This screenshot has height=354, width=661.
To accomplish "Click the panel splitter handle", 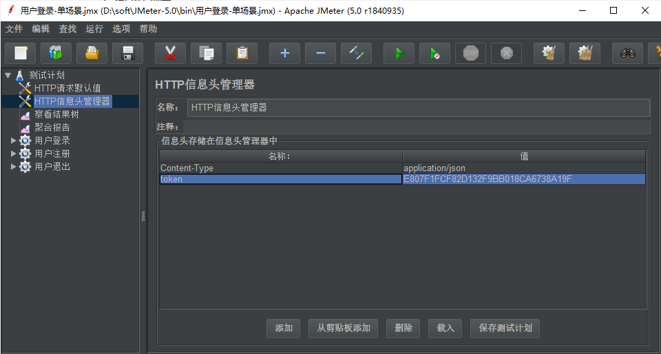I will [x=143, y=217].
